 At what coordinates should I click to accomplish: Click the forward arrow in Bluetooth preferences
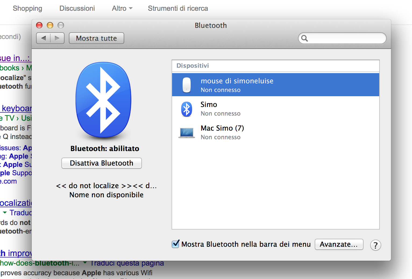(x=57, y=38)
